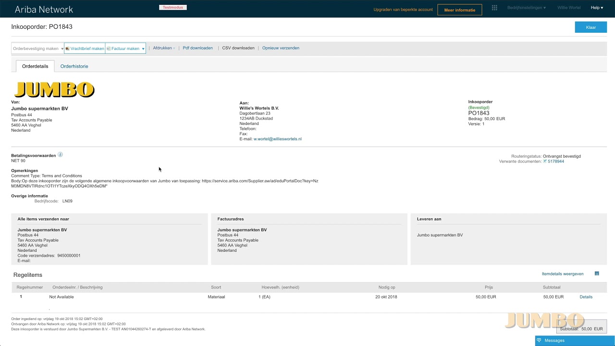
Task: Click the Ariba Network logo
Action: click(44, 9)
